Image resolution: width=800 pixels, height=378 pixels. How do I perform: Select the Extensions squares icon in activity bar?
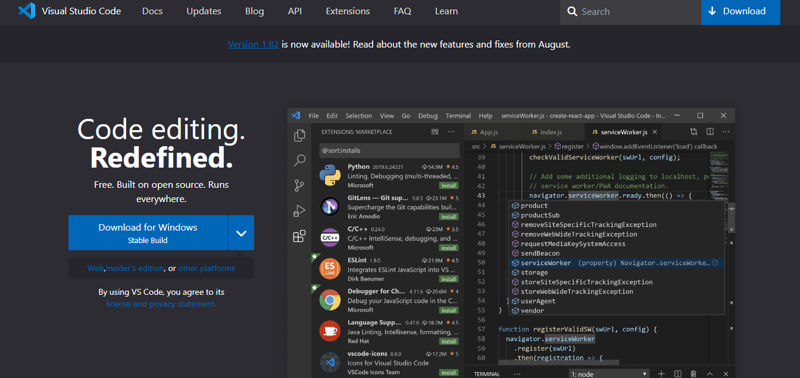(299, 237)
